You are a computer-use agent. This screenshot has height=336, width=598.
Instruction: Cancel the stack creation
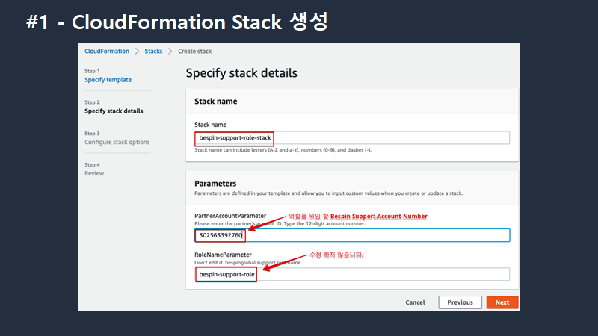point(415,302)
